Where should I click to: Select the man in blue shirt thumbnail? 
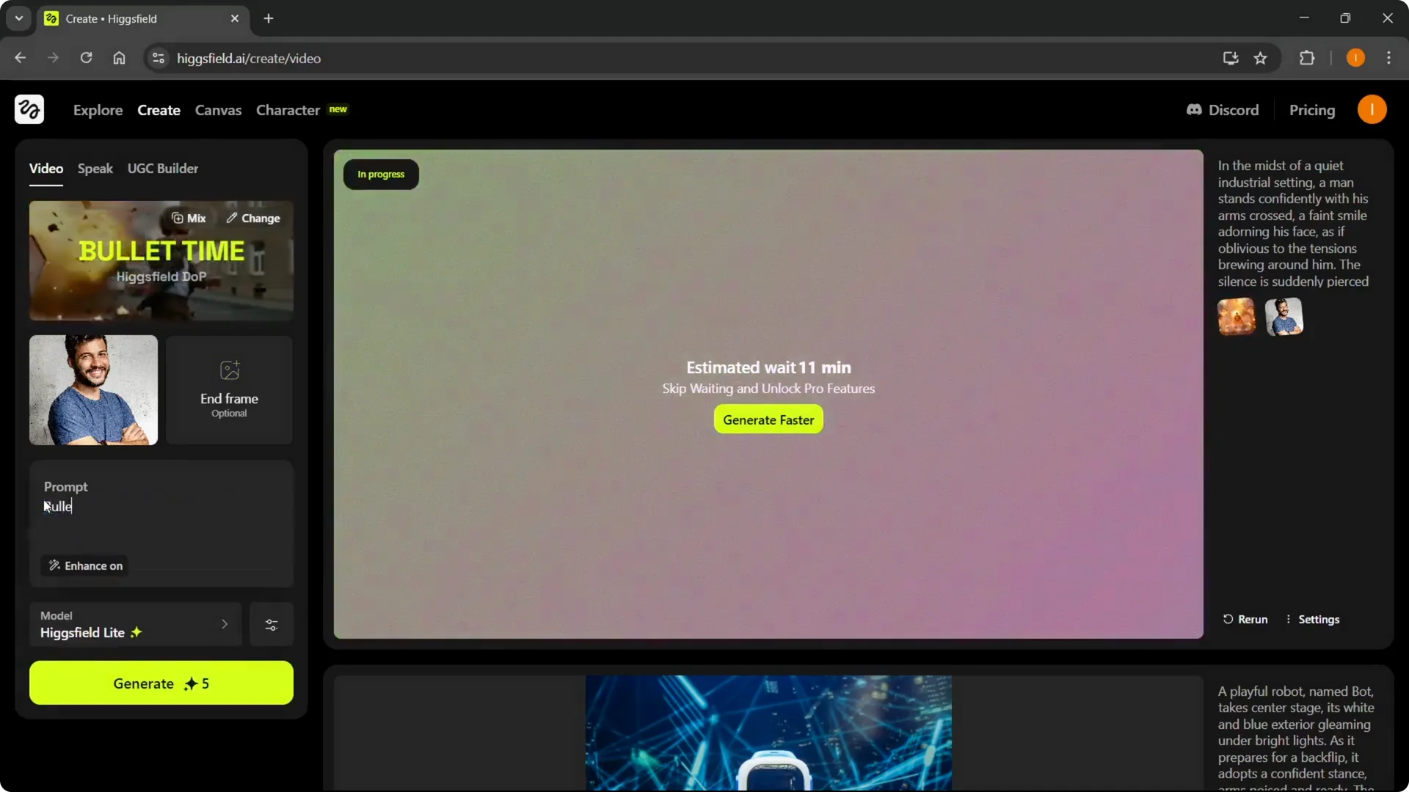click(92, 389)
